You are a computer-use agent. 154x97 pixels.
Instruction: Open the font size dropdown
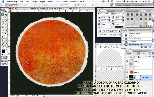pyautogui.click(x=109, y=17)
